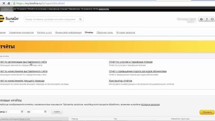
Task: Click the 'загрузить' link in notification bar
Action: 104,9
